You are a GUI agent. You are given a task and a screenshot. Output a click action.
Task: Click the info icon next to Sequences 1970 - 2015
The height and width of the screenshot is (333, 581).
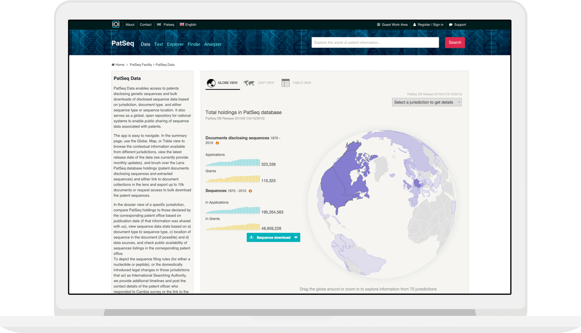(x=250, y=191)
